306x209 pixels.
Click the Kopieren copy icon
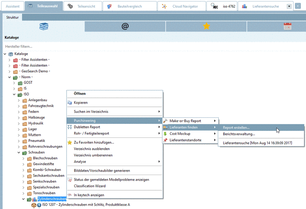pos(70,103)
